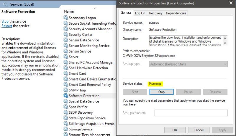This screenshot has width=236, height=136.
Task: Click the Resume service button
Action: [215, 92]
